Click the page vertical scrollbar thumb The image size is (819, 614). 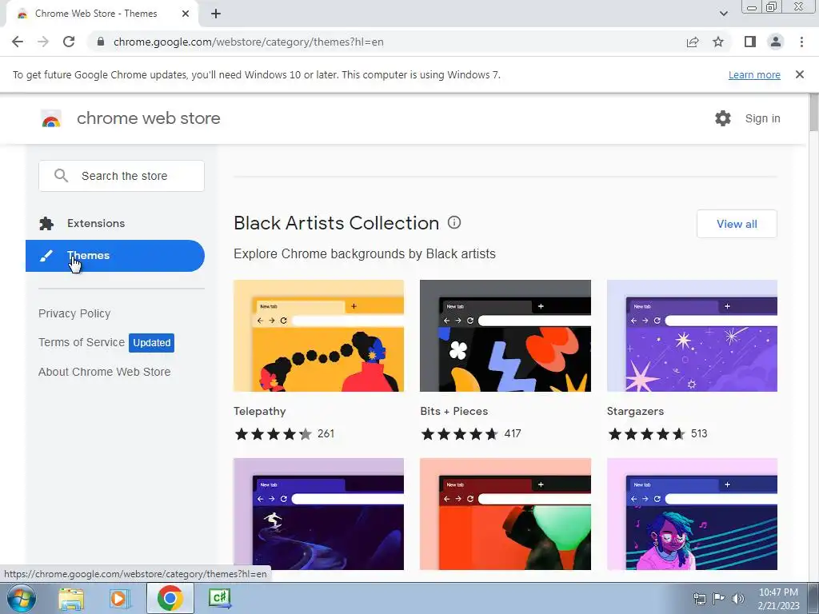[813, 112]
